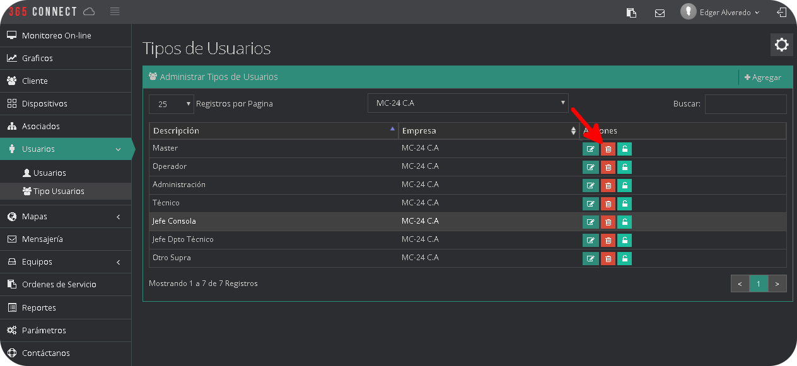Image resolution: width=797 pixels, height=366 pixels.
Task: Open the MC-24 C.A company dropdown
Action: coord(467,103)
